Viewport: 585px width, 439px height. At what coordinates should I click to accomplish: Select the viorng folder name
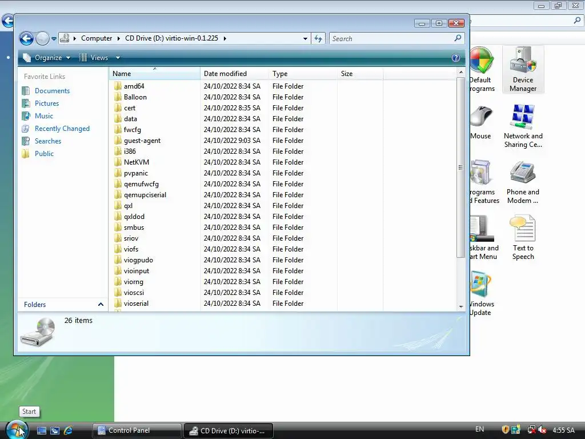pyautogui.click(x=133, y=281)
